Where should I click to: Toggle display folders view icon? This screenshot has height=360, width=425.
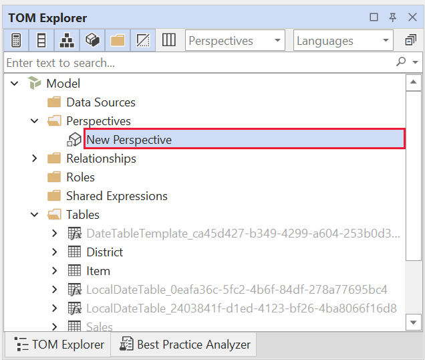point(118,40)
